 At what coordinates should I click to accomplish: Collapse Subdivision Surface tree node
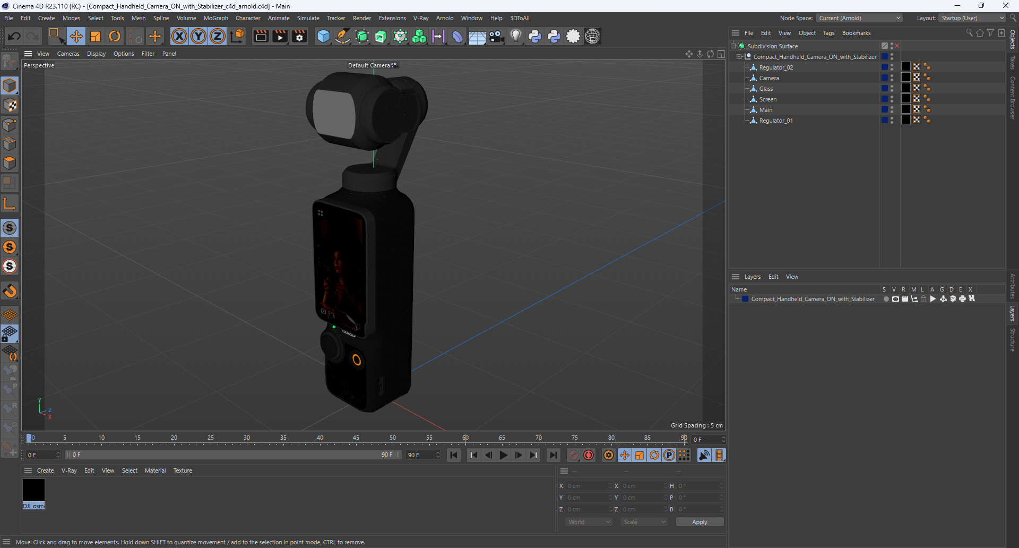click(x=734, y=46)
